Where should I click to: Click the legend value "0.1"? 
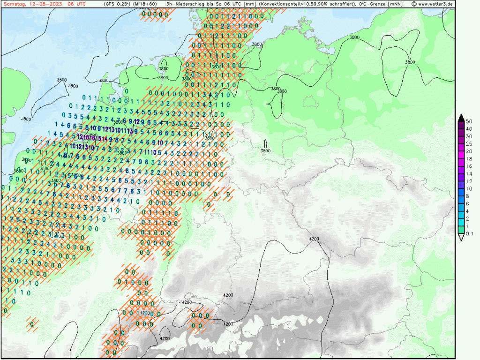pyautogui.click(x=469, y=234)
